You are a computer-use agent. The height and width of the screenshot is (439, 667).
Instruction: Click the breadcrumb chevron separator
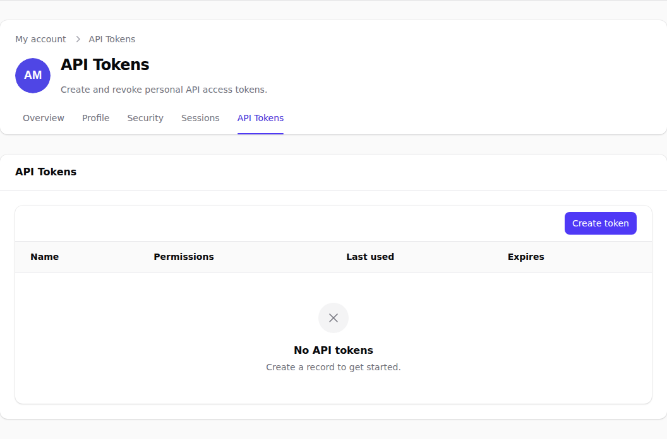pos(78,39)
